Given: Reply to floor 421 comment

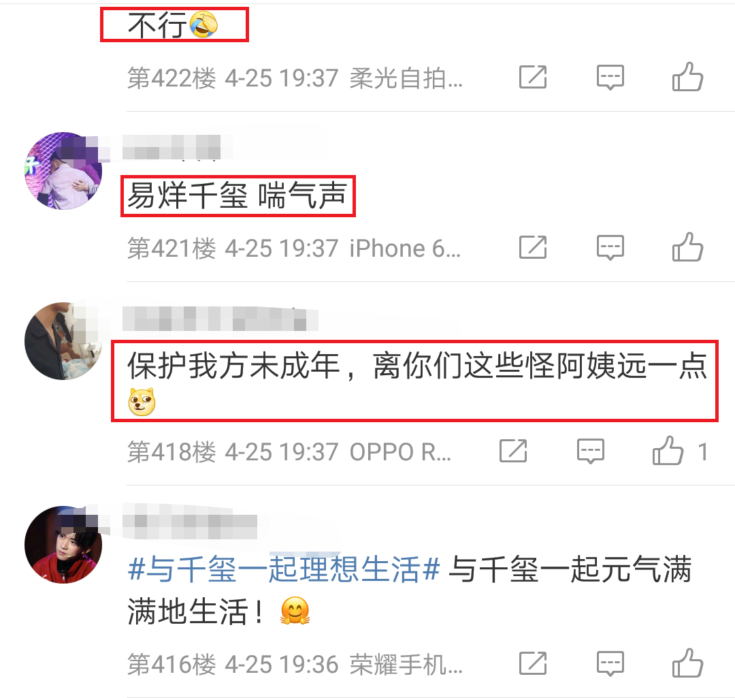Looking at the screenshot, I should click(x=610, y=248).
